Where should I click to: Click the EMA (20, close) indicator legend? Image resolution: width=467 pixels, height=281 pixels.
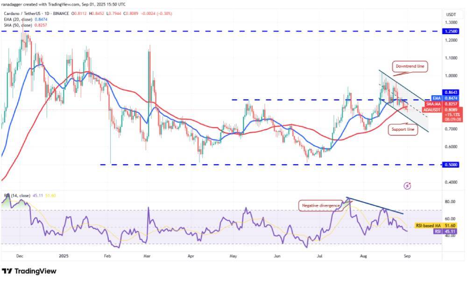pyautogui.click(x=26, y=19)
